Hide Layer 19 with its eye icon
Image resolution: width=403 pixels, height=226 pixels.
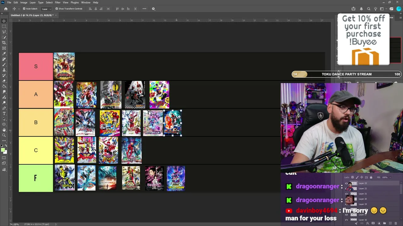[347, 204]
